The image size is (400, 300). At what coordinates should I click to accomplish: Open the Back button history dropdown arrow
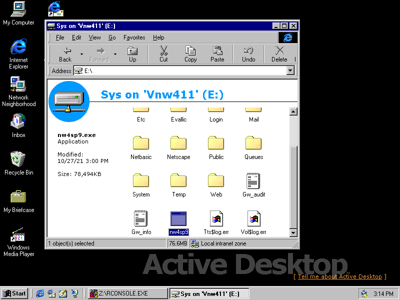81,54
